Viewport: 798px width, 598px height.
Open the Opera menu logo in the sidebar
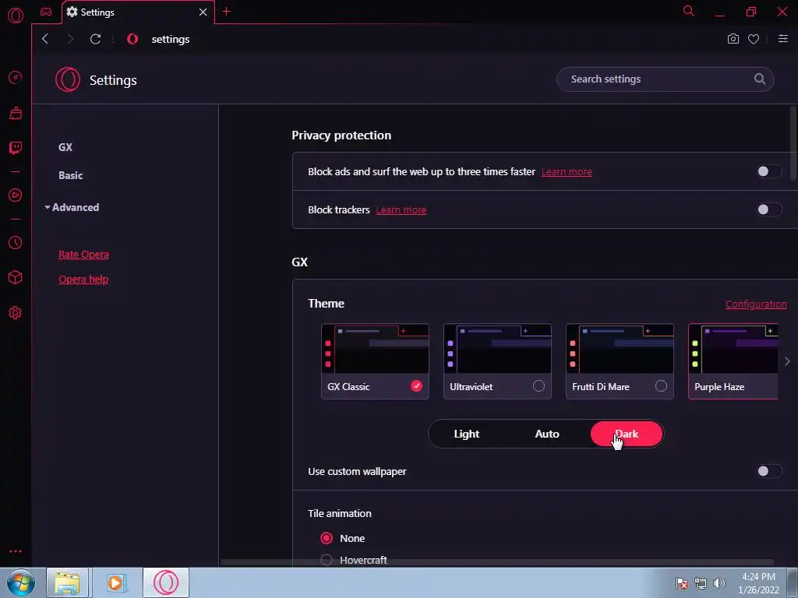16,16
